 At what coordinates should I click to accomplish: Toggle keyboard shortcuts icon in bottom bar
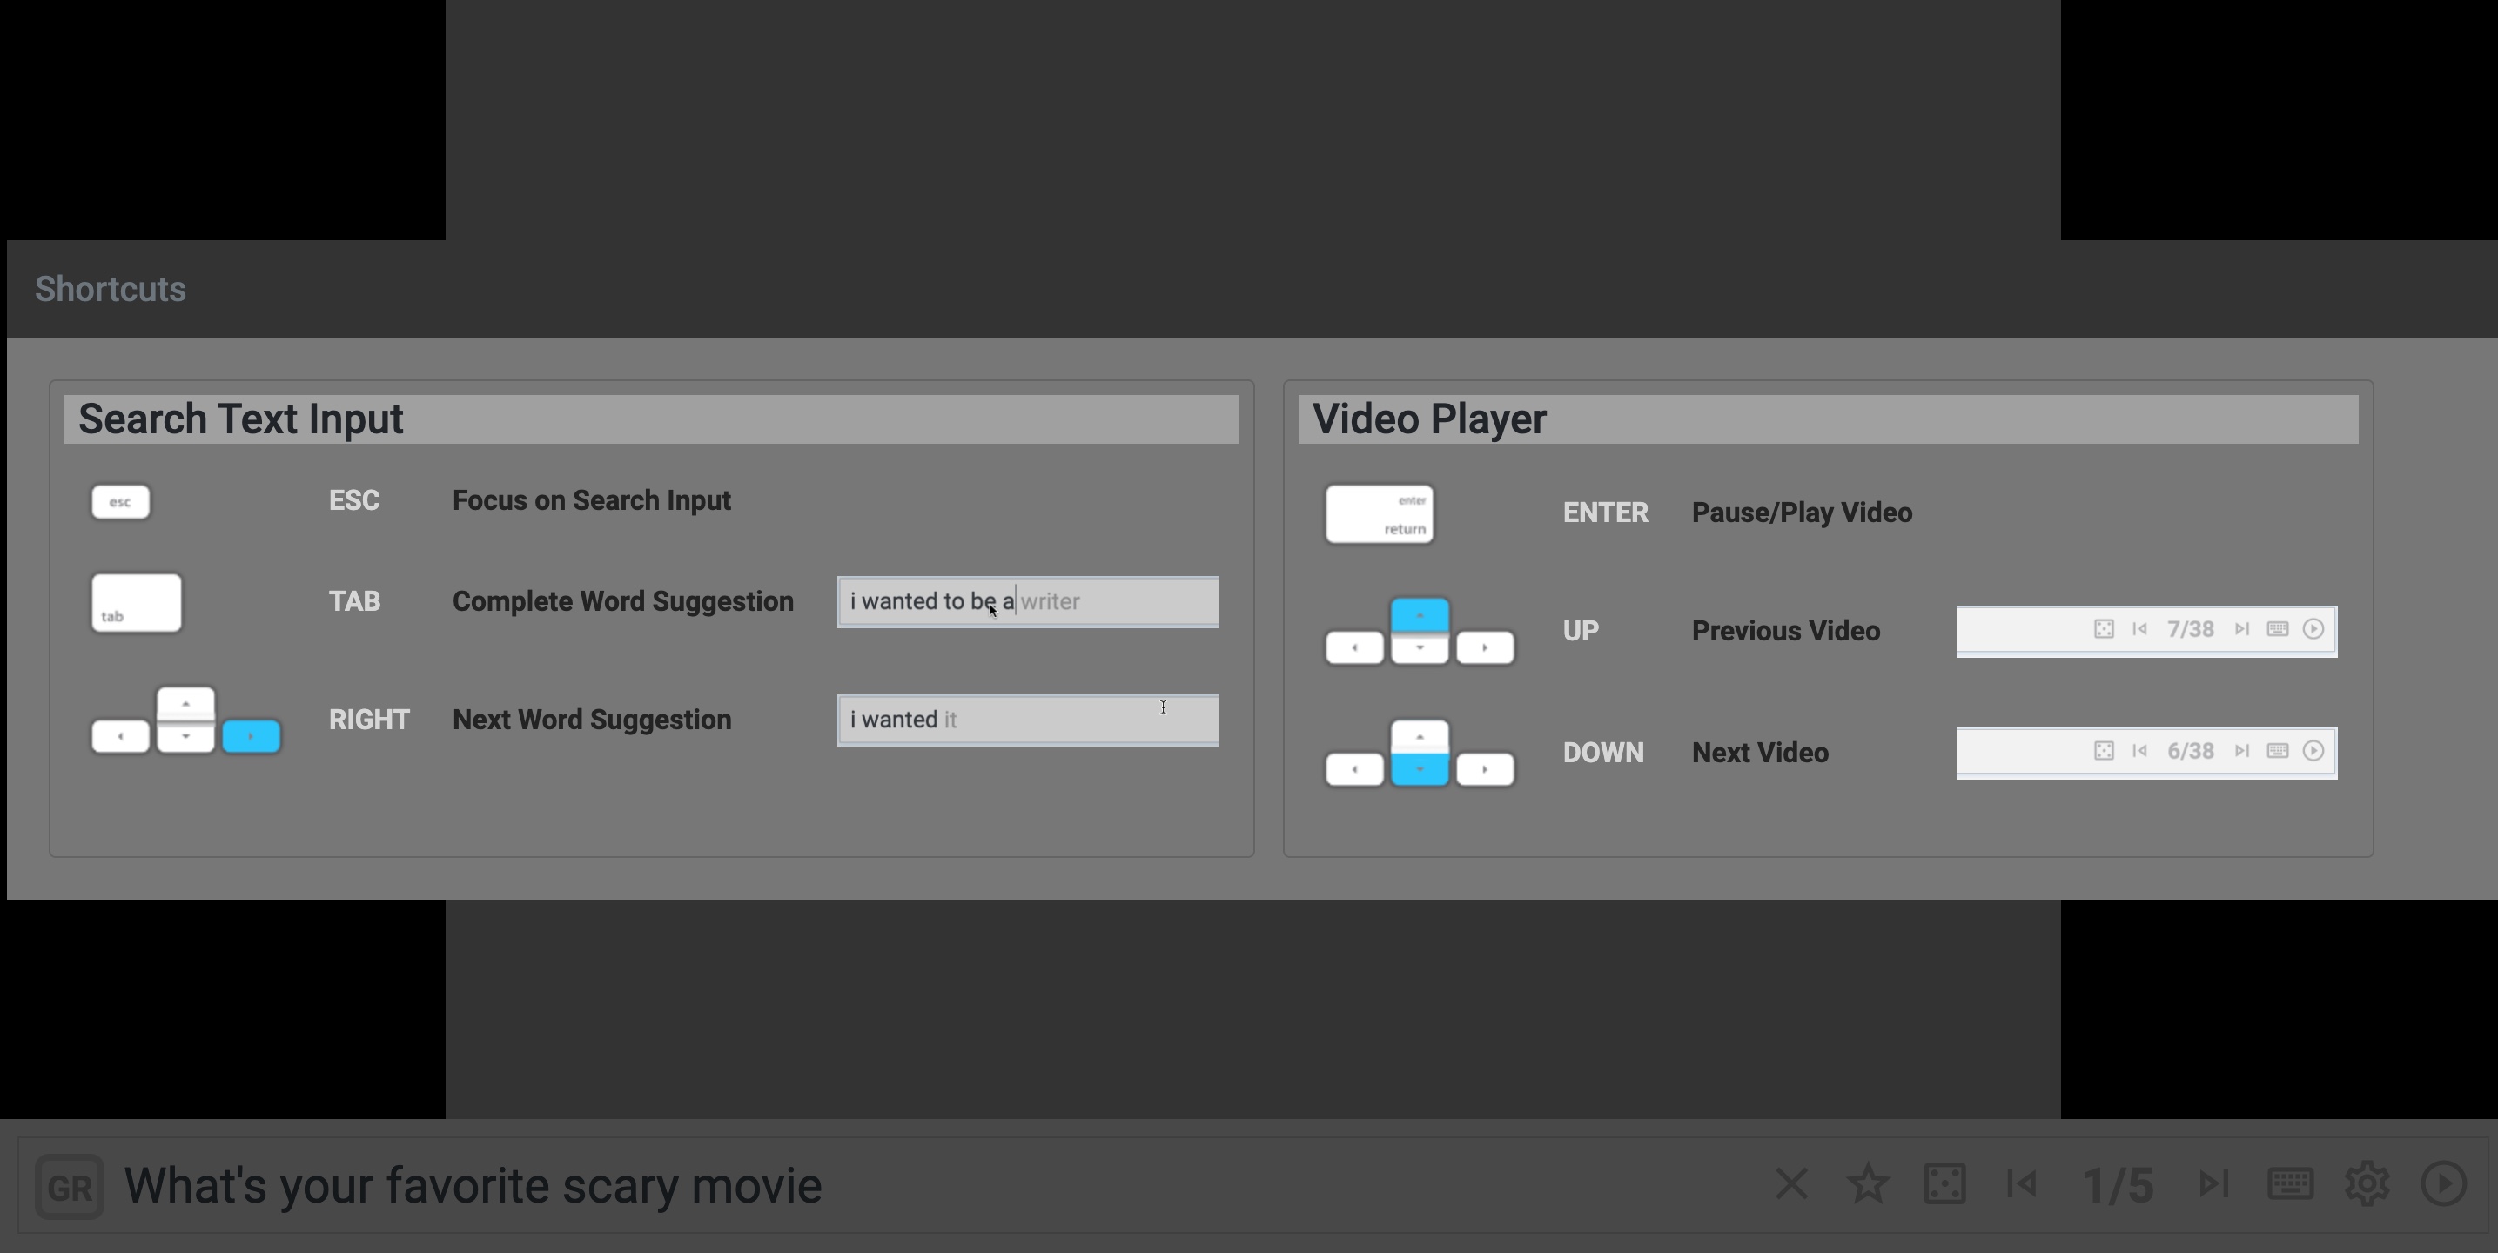[x=2291, y=1184]
